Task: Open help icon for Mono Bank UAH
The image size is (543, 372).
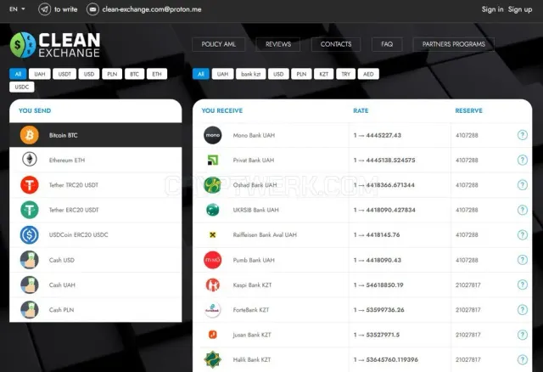Action: click(523, 135)
